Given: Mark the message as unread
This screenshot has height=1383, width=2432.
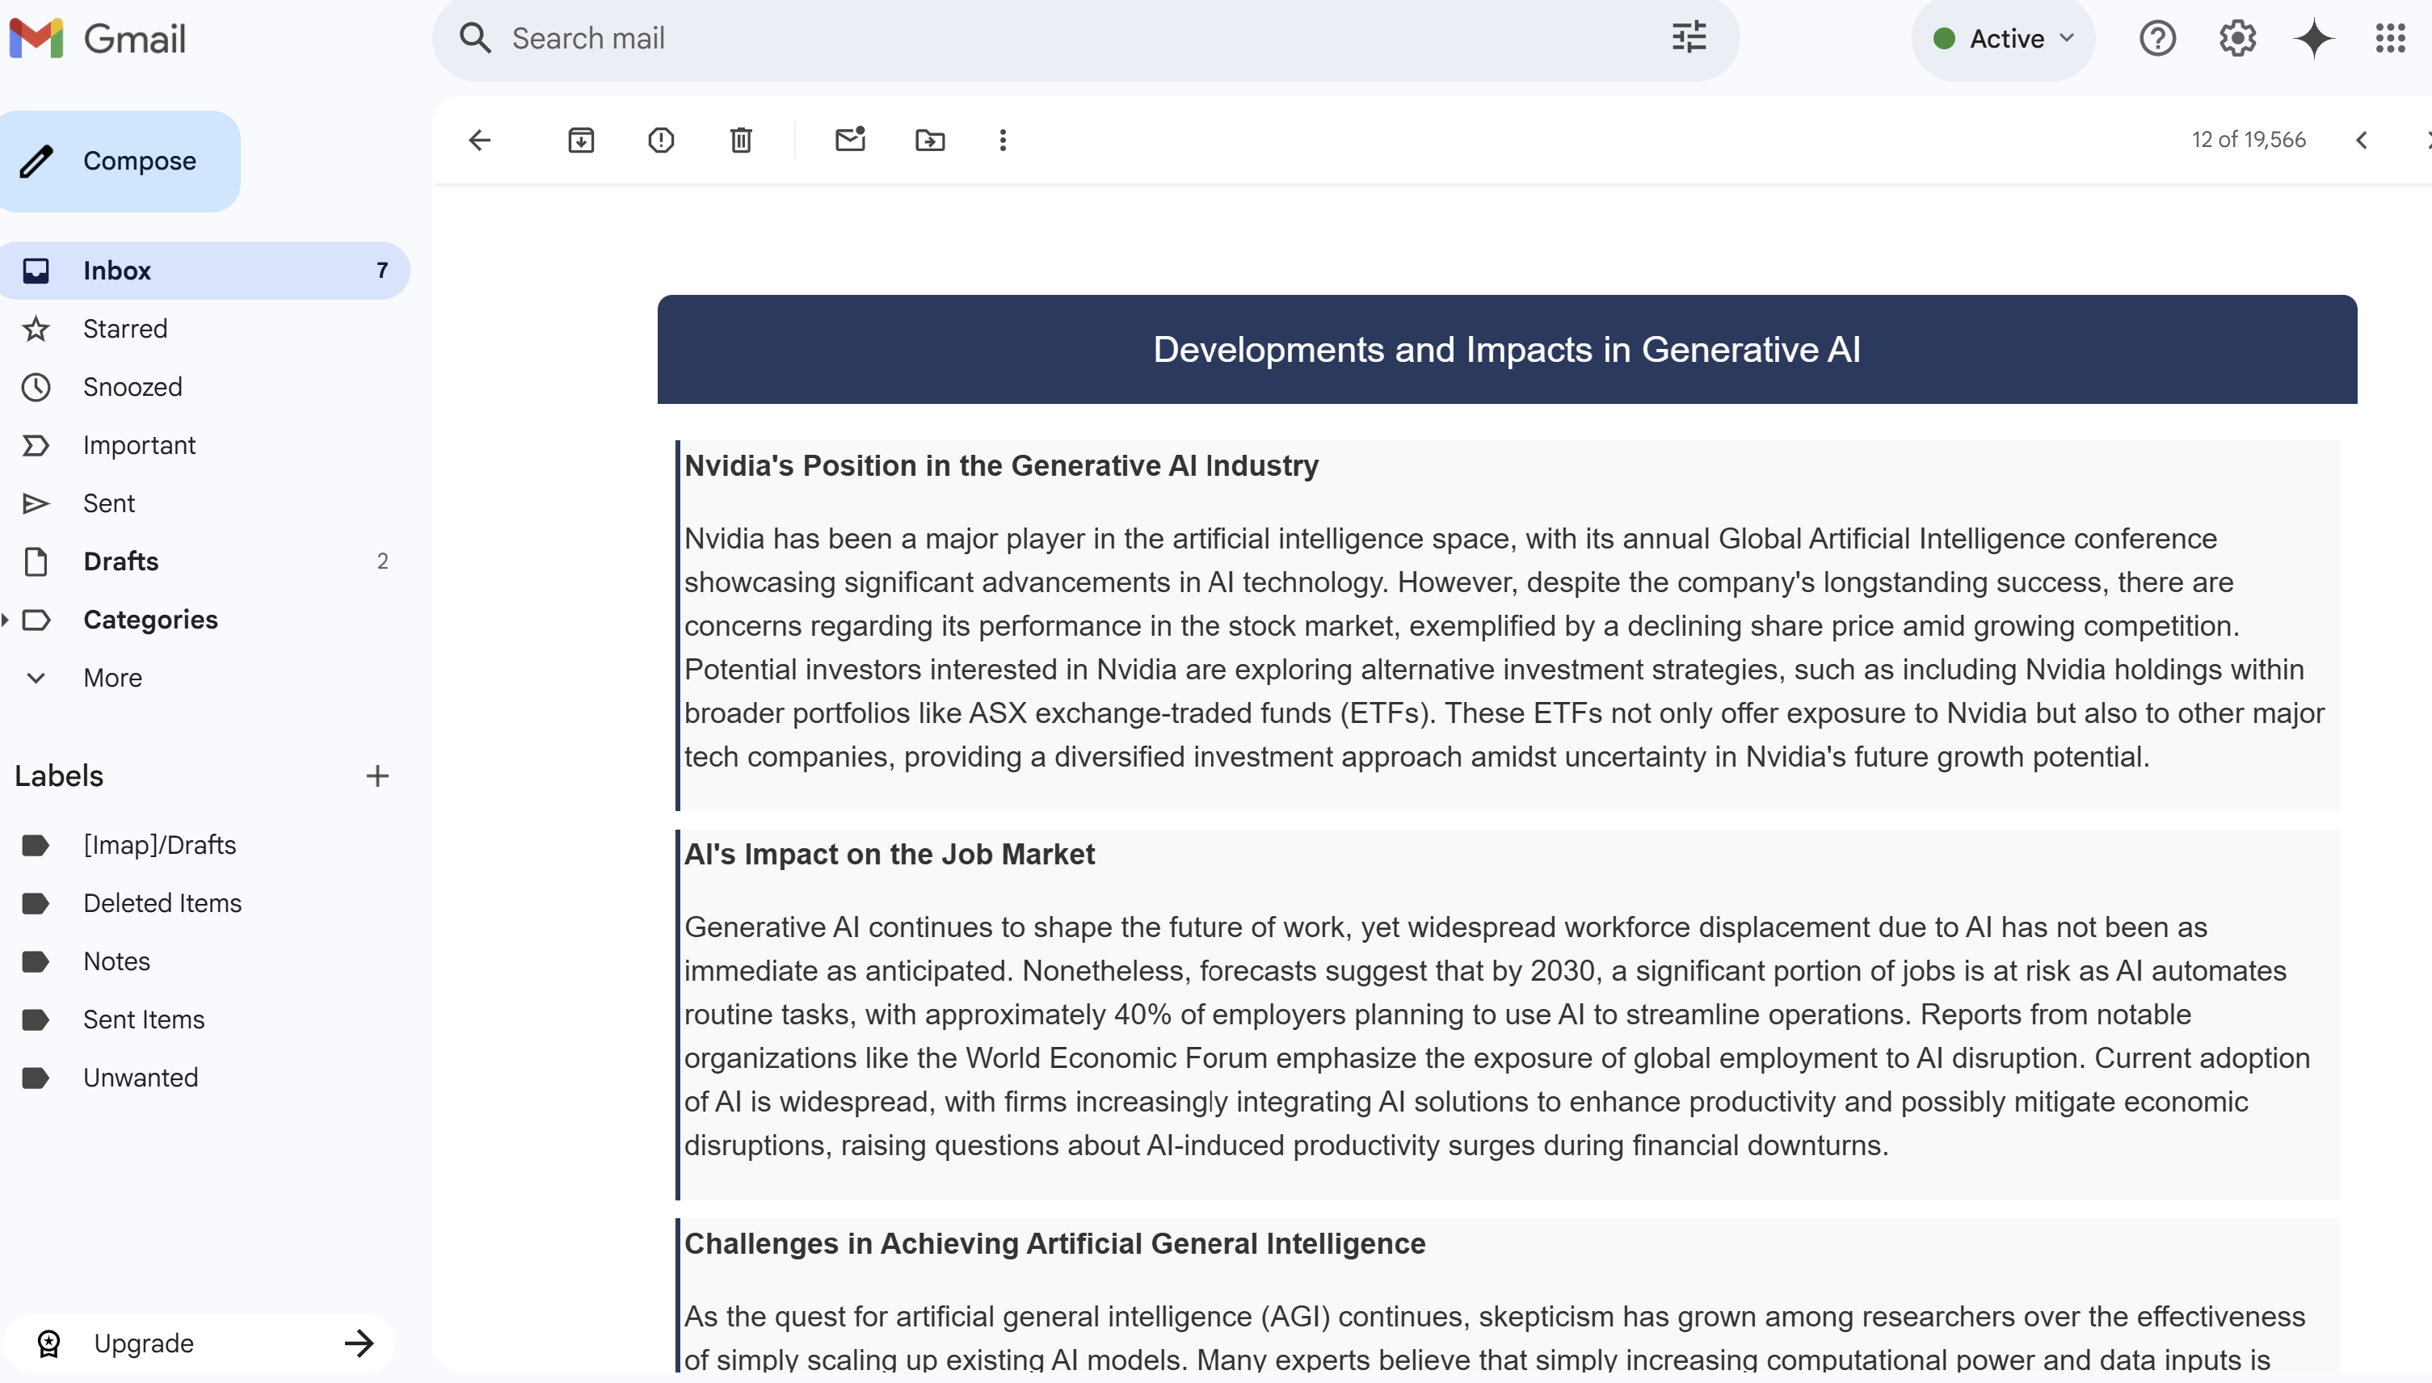Looking at the screenshot, I should pos(849,141).
